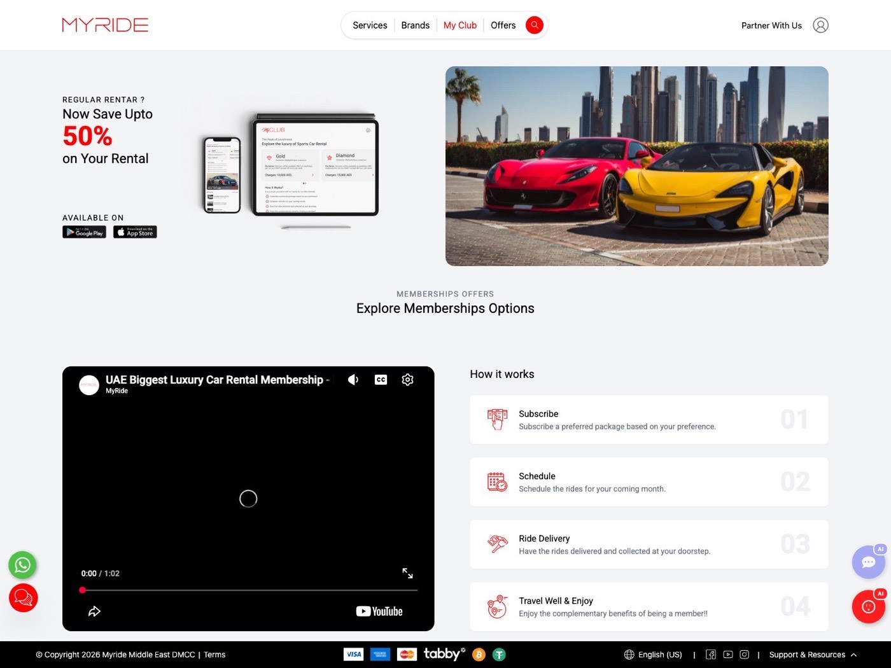
Task: Enter fullscreen on the video
Action: 407,573
